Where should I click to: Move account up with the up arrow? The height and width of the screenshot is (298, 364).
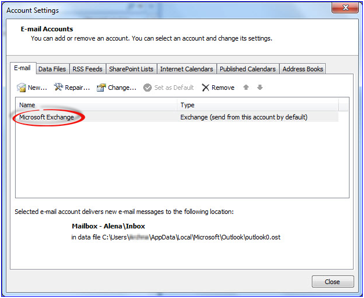(246, 88)
